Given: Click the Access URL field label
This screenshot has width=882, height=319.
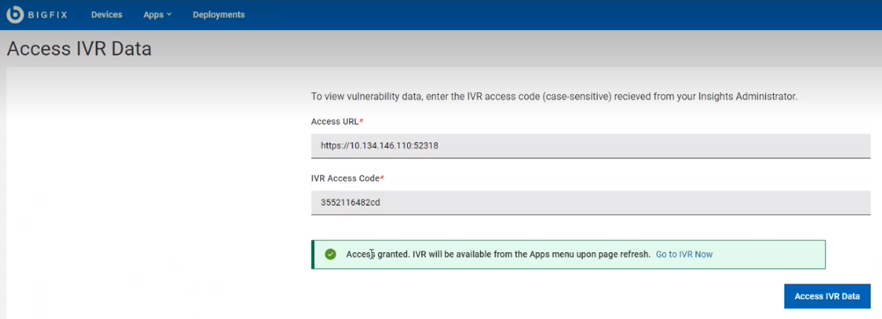Looking at the screenshot, I should click(x=335, y=121).
